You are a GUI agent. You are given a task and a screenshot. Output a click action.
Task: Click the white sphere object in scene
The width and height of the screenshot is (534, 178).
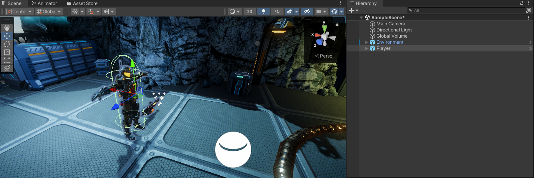tap(233, 150)
